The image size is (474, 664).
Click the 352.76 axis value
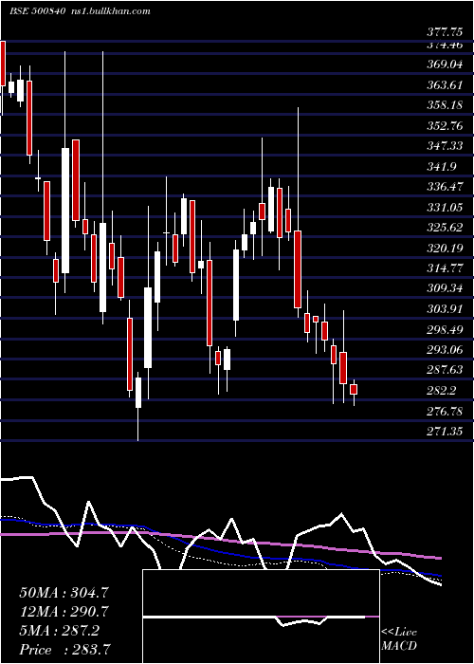click(444, 126)
